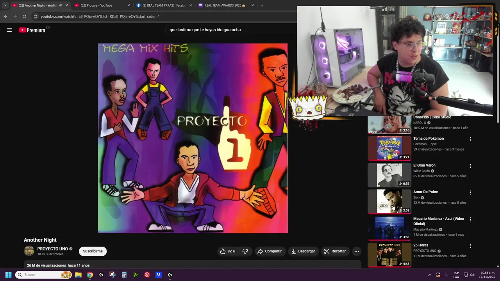Open the taskbar clock and date
This screenshot has height=281, width=500.
(x=487, y=275)
